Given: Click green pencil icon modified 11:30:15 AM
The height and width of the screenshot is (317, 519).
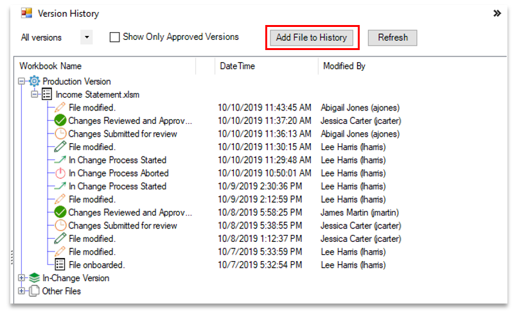Looking at the screenshot, I should pos(60,147).
